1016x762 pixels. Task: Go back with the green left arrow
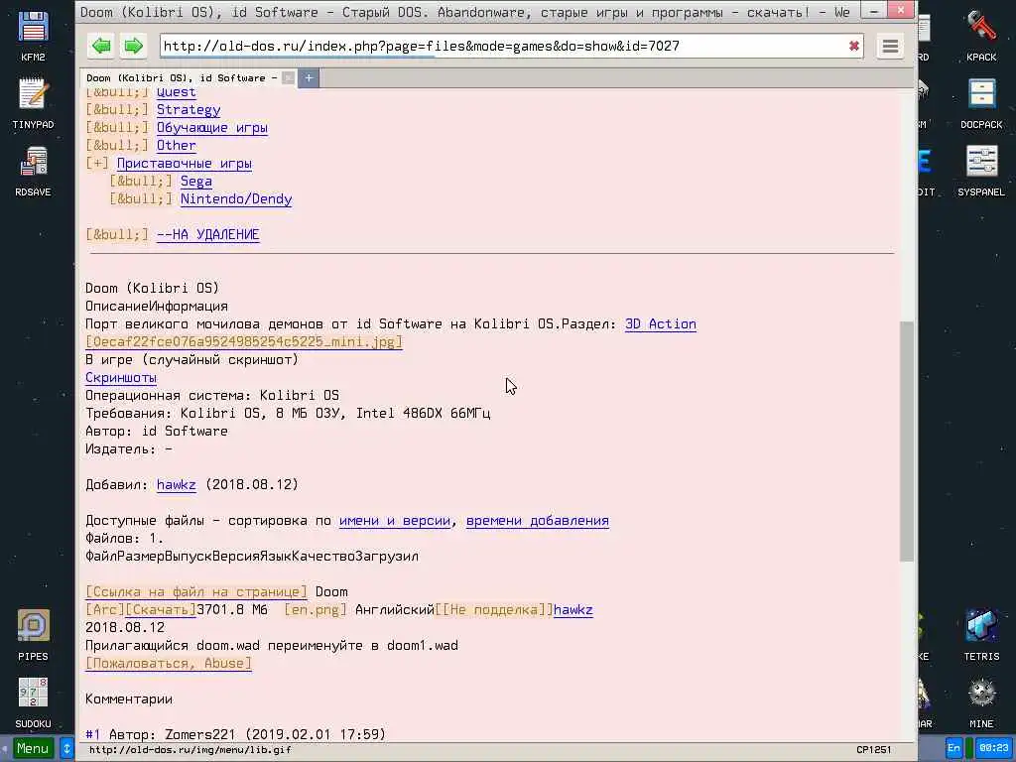click(102, 46)
